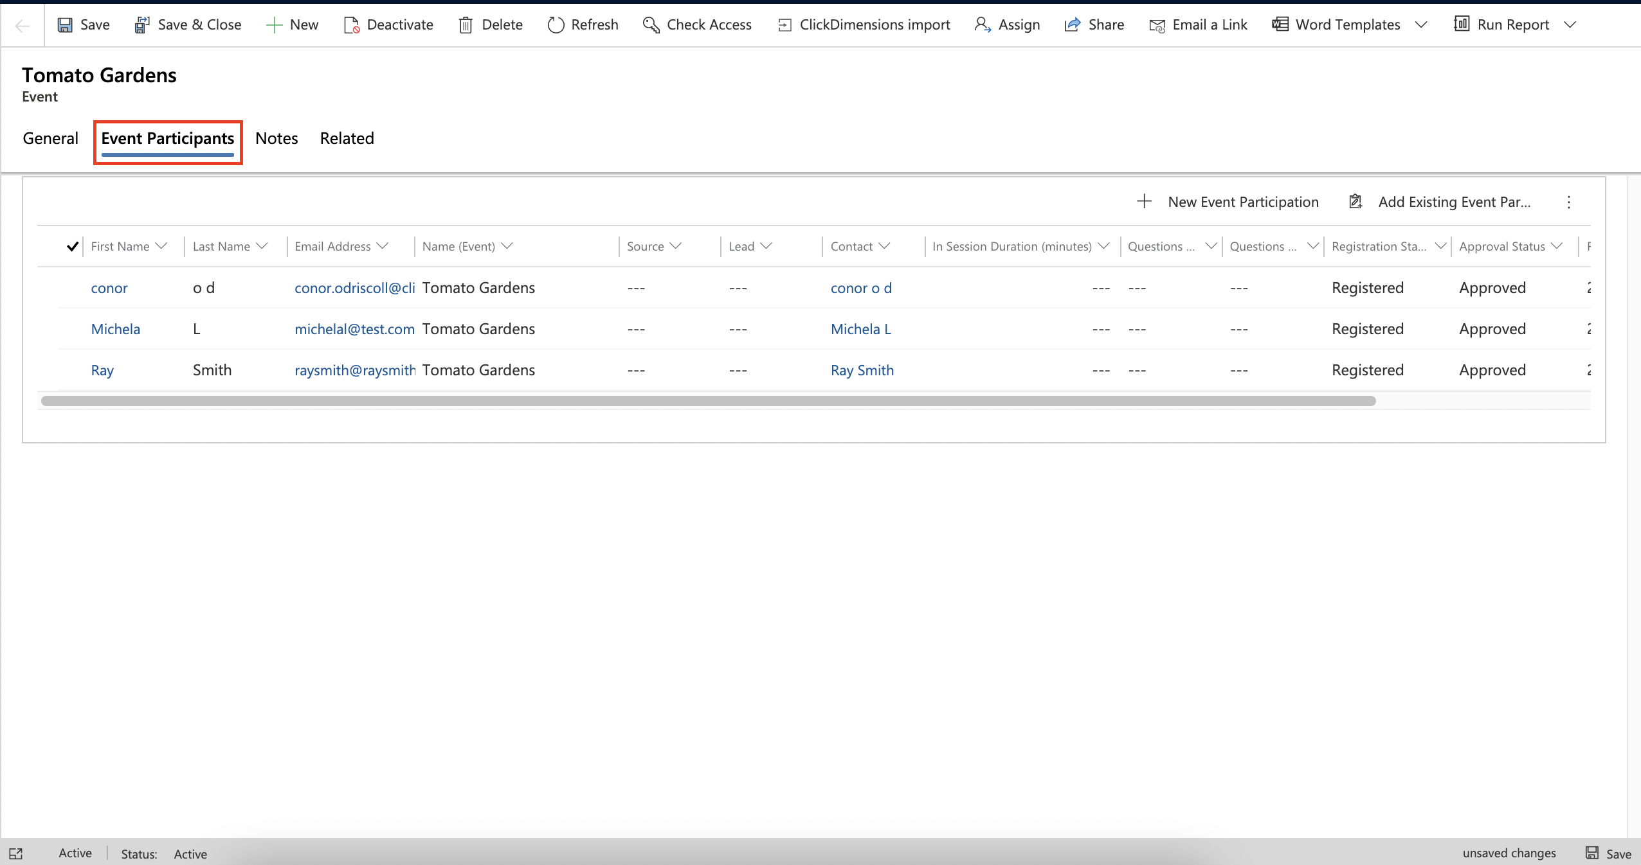Click the Run Report chart icon
The image size is (1641, 865).
coord(1462,24)
